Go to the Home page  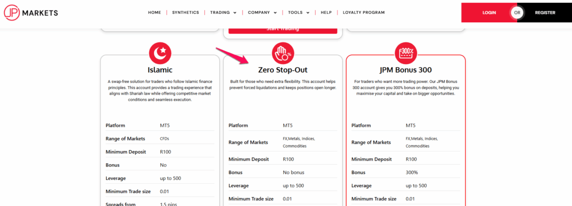pos(154,12)
